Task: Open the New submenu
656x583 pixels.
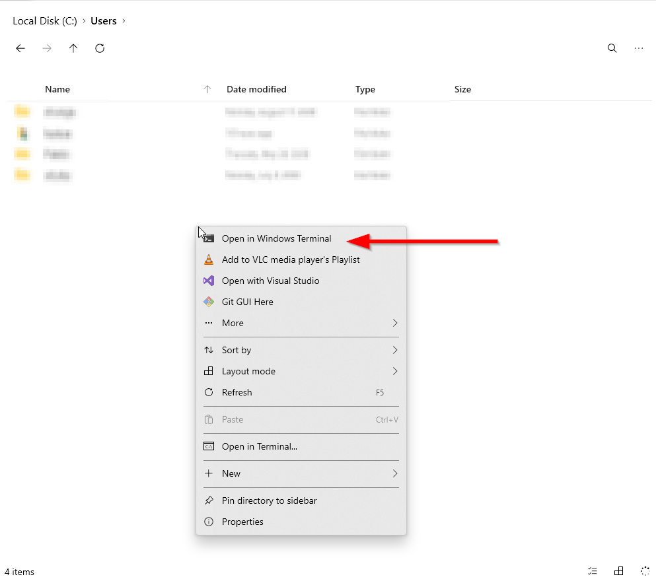Action: (394, 473)
